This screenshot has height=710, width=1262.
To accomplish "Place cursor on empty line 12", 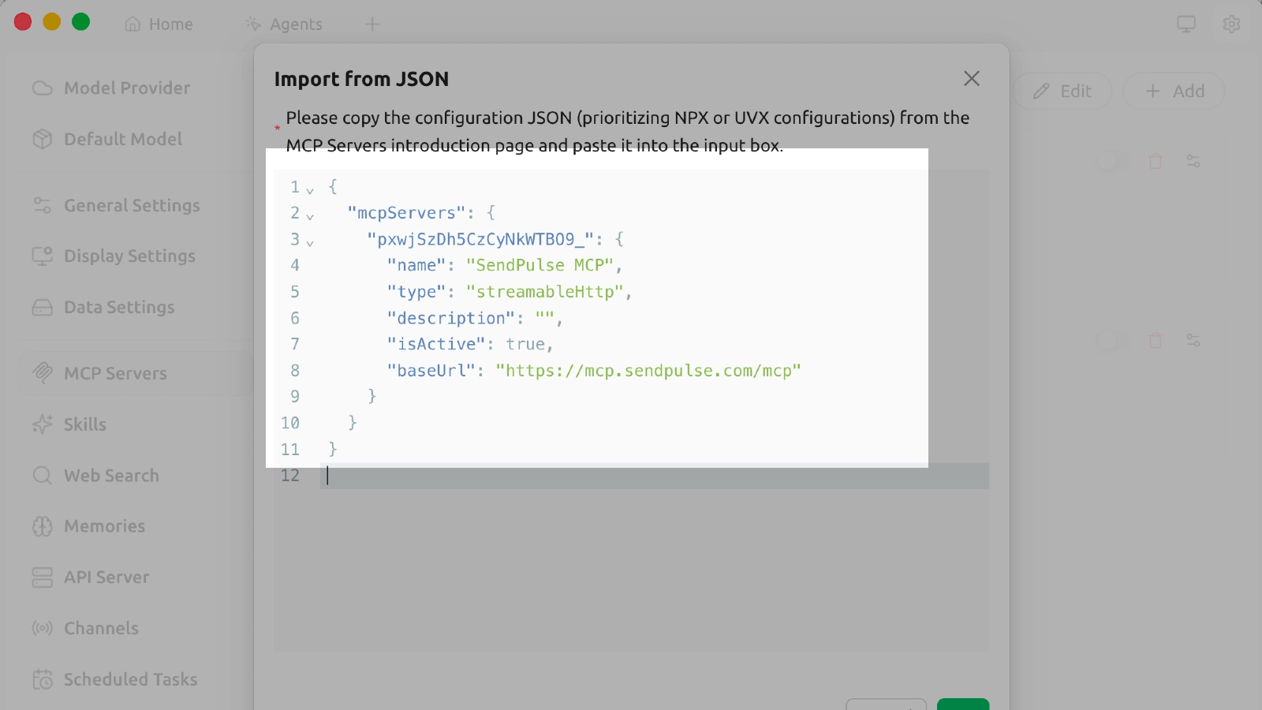I will 655,476.
